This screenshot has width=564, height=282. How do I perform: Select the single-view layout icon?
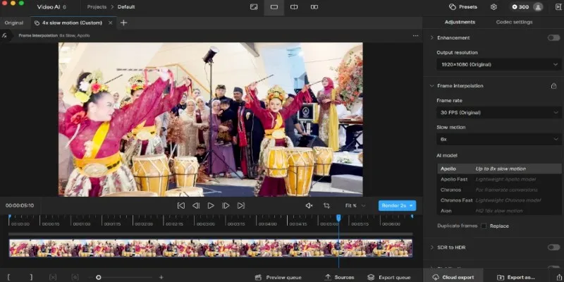[x=274, y=7]
